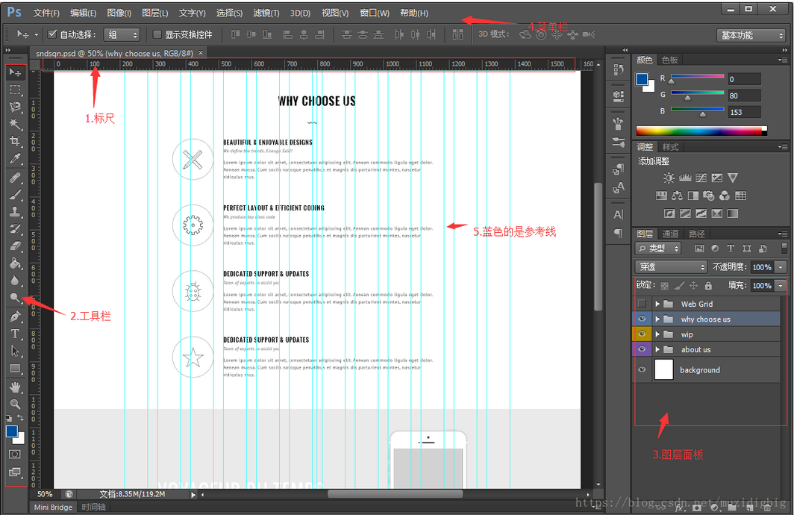The width and height of the screenshot is (794, 515).
Task: Hide the 'why choose us' group
Action: click(642, 319)
